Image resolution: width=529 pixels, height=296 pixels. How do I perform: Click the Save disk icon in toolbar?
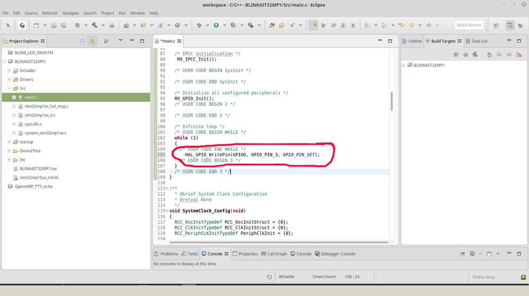(x=54, y=25)
